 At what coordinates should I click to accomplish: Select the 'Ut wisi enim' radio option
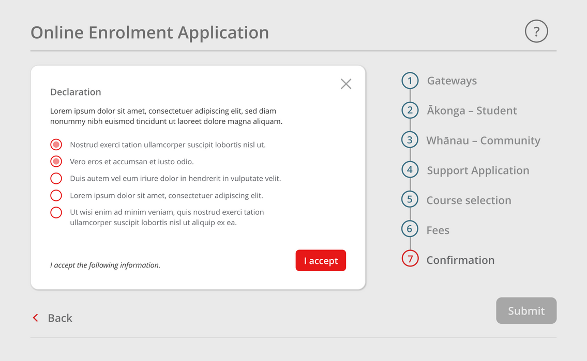pos(56,212)
